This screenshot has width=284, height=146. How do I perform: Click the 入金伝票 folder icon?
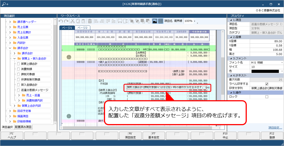[15, 38]
